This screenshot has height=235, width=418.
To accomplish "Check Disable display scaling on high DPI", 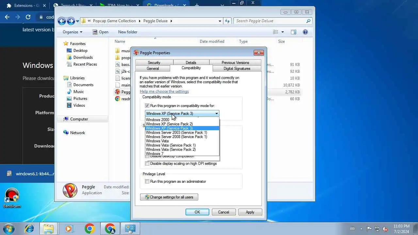I will pyautogui.click(x=147, y=164).
